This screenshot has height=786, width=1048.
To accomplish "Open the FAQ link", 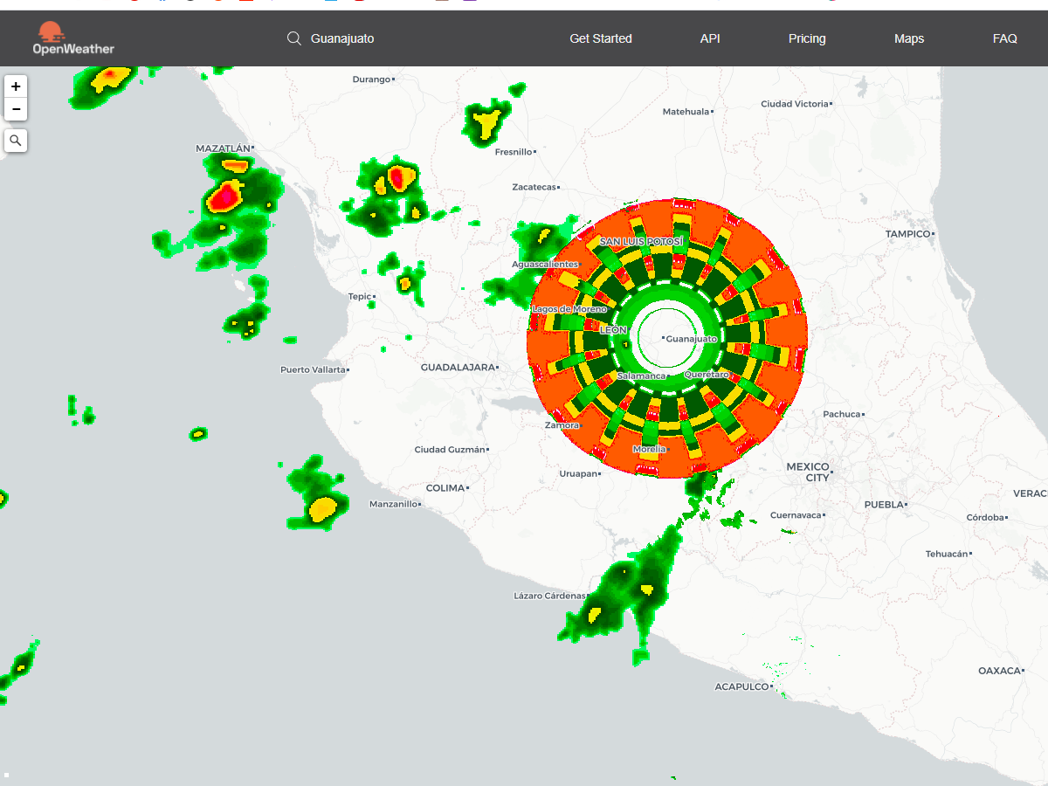I will pyautogui.click(x=1004, y=38).
